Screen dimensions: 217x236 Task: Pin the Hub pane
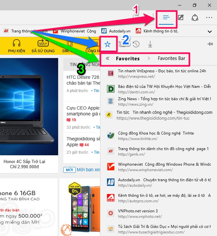[x=210, y=44]
